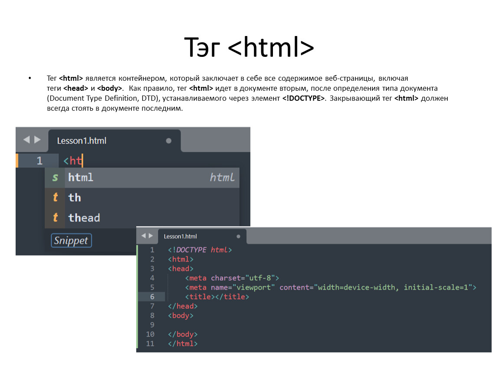Select the Lesson1.html tab above the autocomplete popup
The width and height of the screenshot is (499, 375).
coord(82,141)
